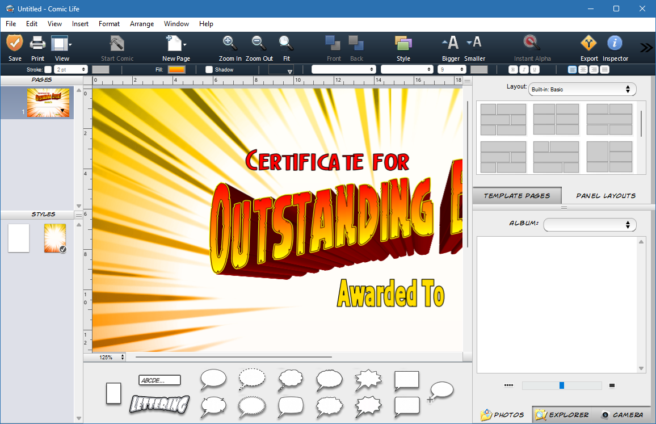Fit the page to the window
This screenshot has height=424, width=656.
point(286,43)
